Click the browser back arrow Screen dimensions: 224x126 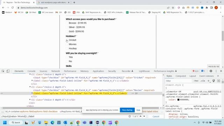click(3, 8)
